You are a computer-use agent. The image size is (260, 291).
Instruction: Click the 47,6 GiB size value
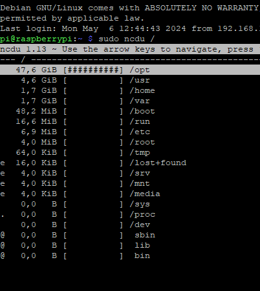tap(36, 70)
